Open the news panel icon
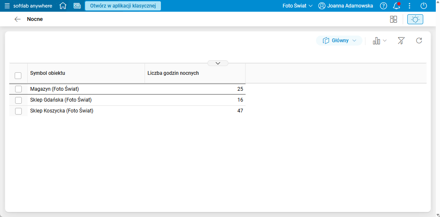This screenshot has width=440, height=217. coord(77,6)
